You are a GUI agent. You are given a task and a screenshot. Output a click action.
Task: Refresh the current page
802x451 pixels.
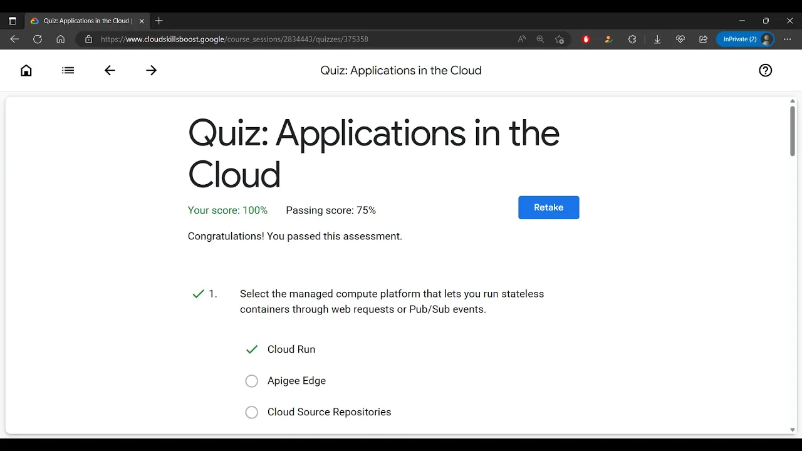(38, 39)
